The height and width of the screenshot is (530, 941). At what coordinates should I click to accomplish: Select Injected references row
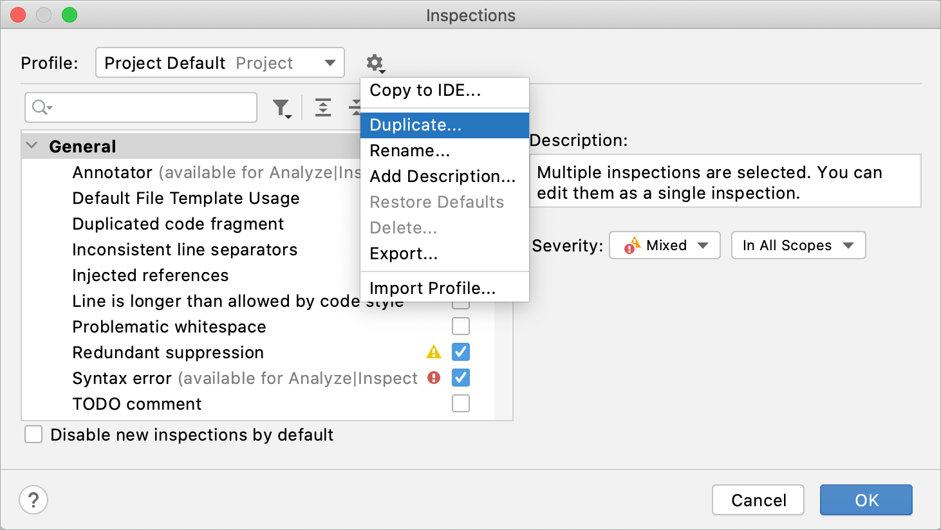coord(191,275)
